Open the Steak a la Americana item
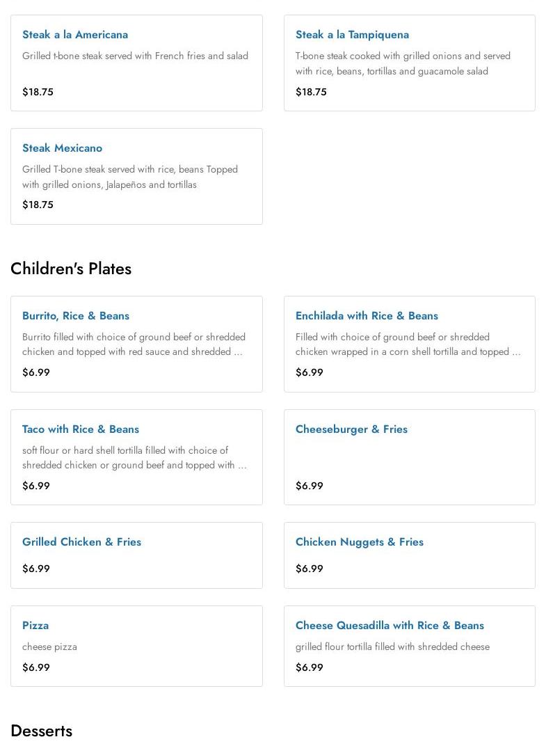 click(x=75, y=35)
